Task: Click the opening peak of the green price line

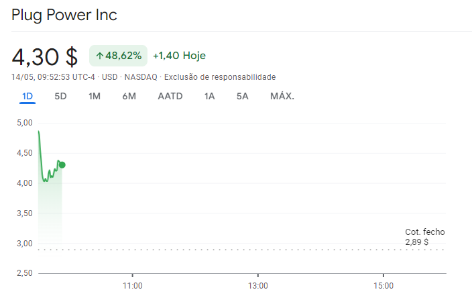Action: point(38,132)
